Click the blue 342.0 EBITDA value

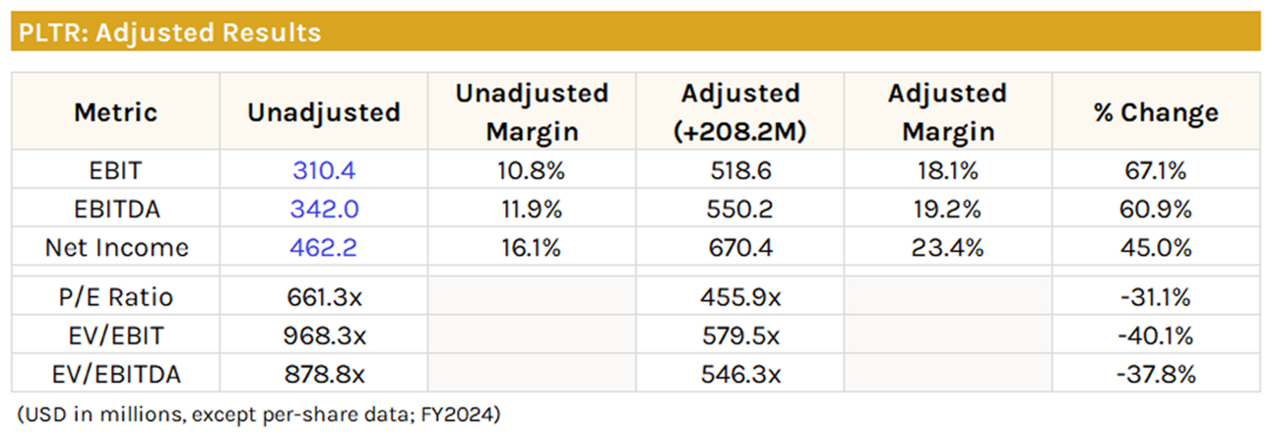click(323, 210)
